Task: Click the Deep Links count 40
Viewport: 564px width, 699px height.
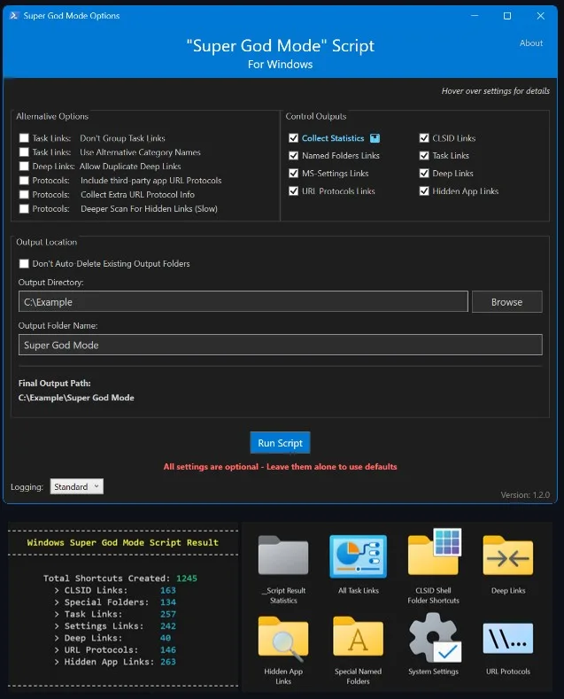Action: point(166,638)
